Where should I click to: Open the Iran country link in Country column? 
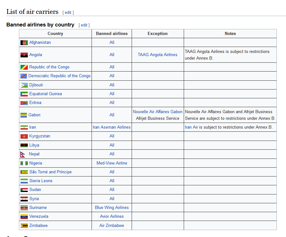coord(33,127)
